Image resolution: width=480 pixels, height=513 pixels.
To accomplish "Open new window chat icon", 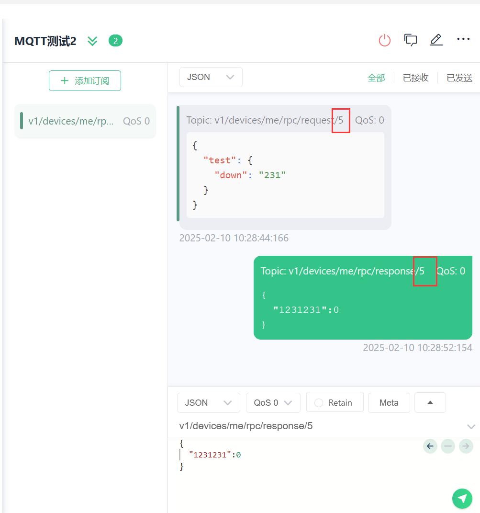I will pyautogui.click(x=410, y=40).
